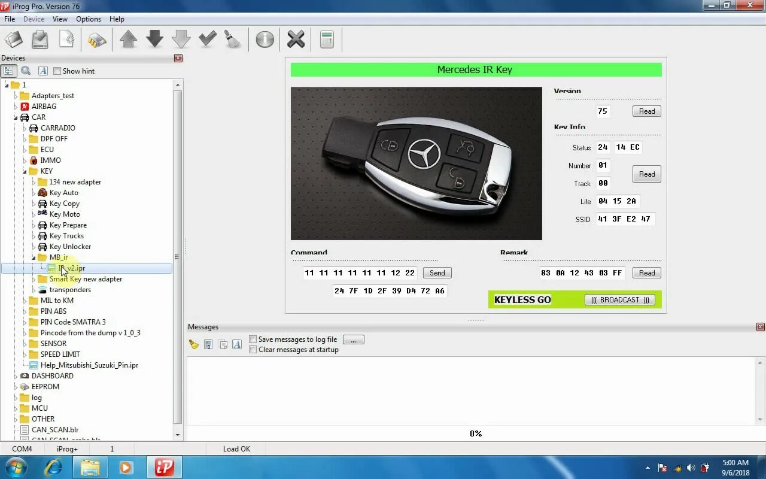
Task: Click the X cancel toolbar icon
Action: click(x=296, y=40)
